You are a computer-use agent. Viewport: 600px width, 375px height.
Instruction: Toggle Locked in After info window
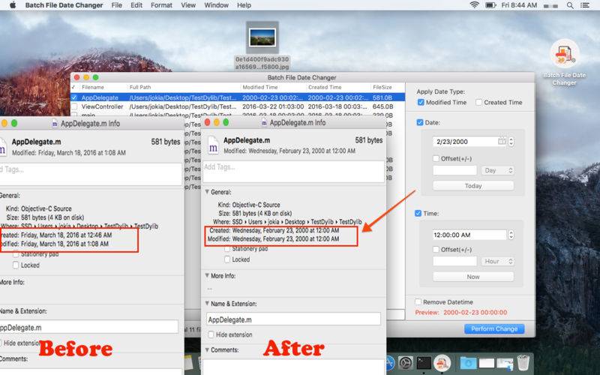click(x=227, y=259)
